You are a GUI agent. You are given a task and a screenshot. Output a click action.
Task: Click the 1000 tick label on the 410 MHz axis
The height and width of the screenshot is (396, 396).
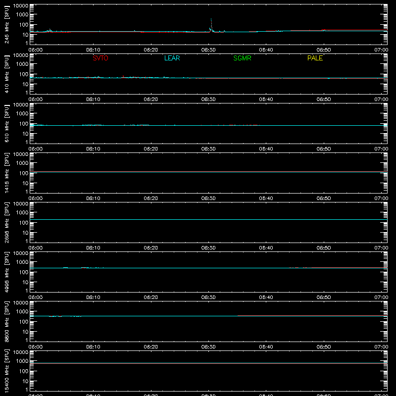click(22, 64)
